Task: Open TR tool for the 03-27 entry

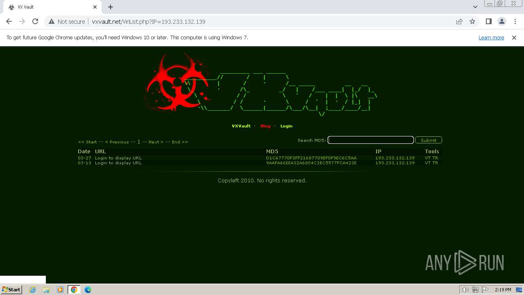Action: pyautogui.click(x=435, y=158)
